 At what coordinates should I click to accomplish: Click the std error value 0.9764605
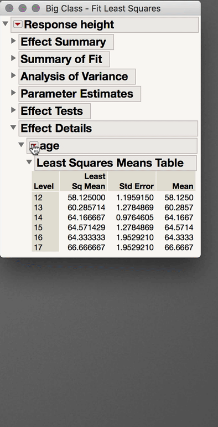tap(135, 217)
